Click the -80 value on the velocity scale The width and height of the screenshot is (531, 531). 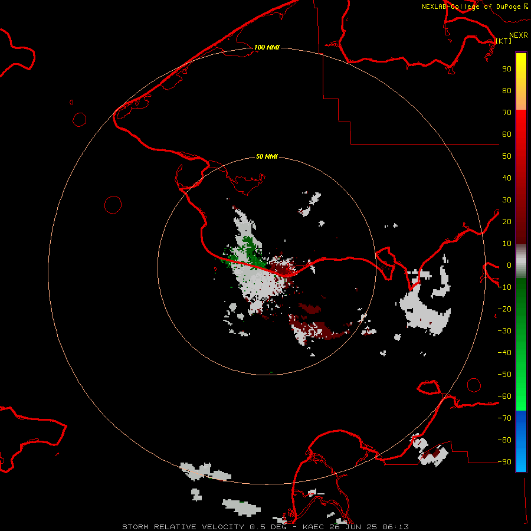tap(504, 440)
